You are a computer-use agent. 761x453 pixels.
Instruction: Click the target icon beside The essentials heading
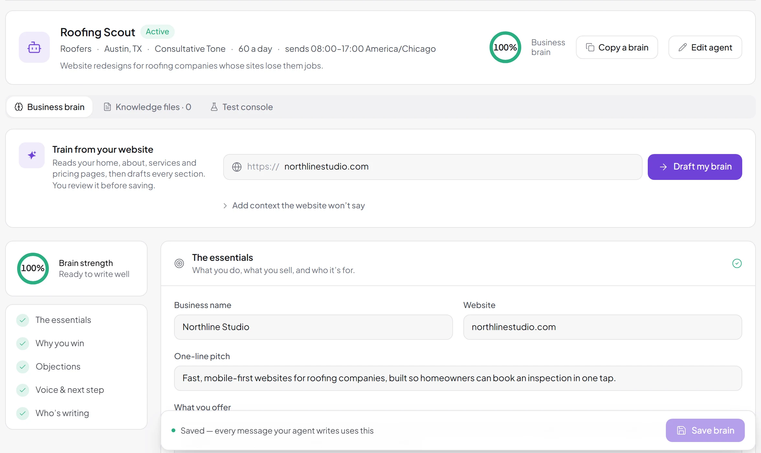[179, 263]
